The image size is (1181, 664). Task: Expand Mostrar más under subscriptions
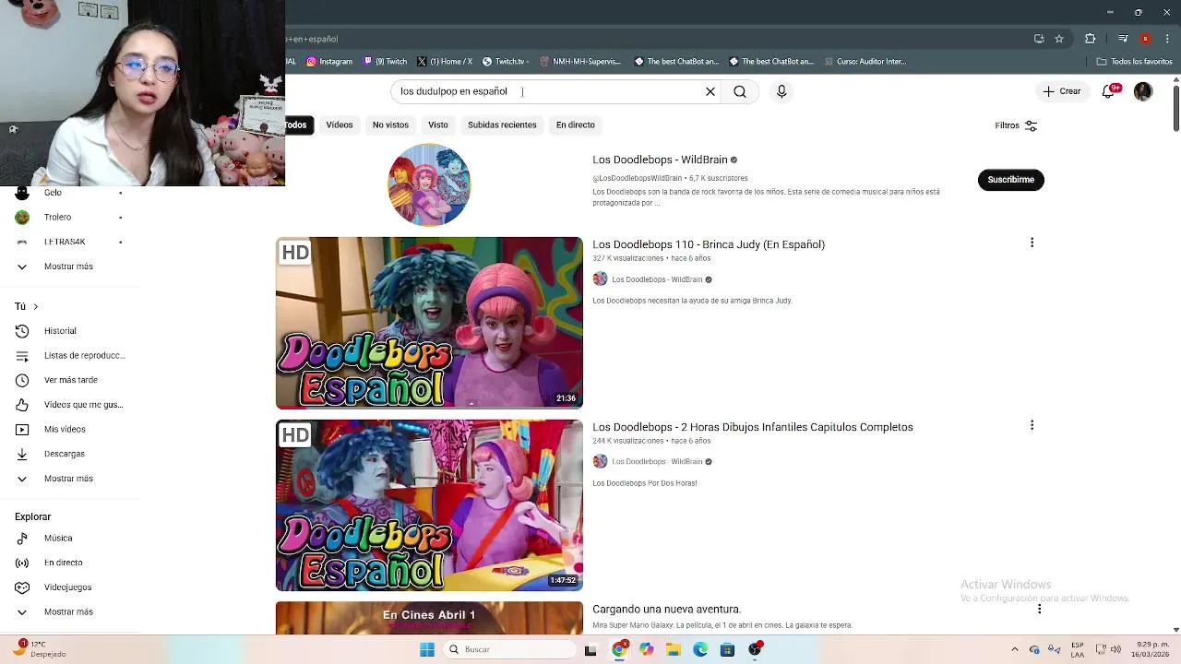(69, 267)
